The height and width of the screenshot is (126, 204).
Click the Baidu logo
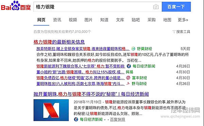coord(16,6)
